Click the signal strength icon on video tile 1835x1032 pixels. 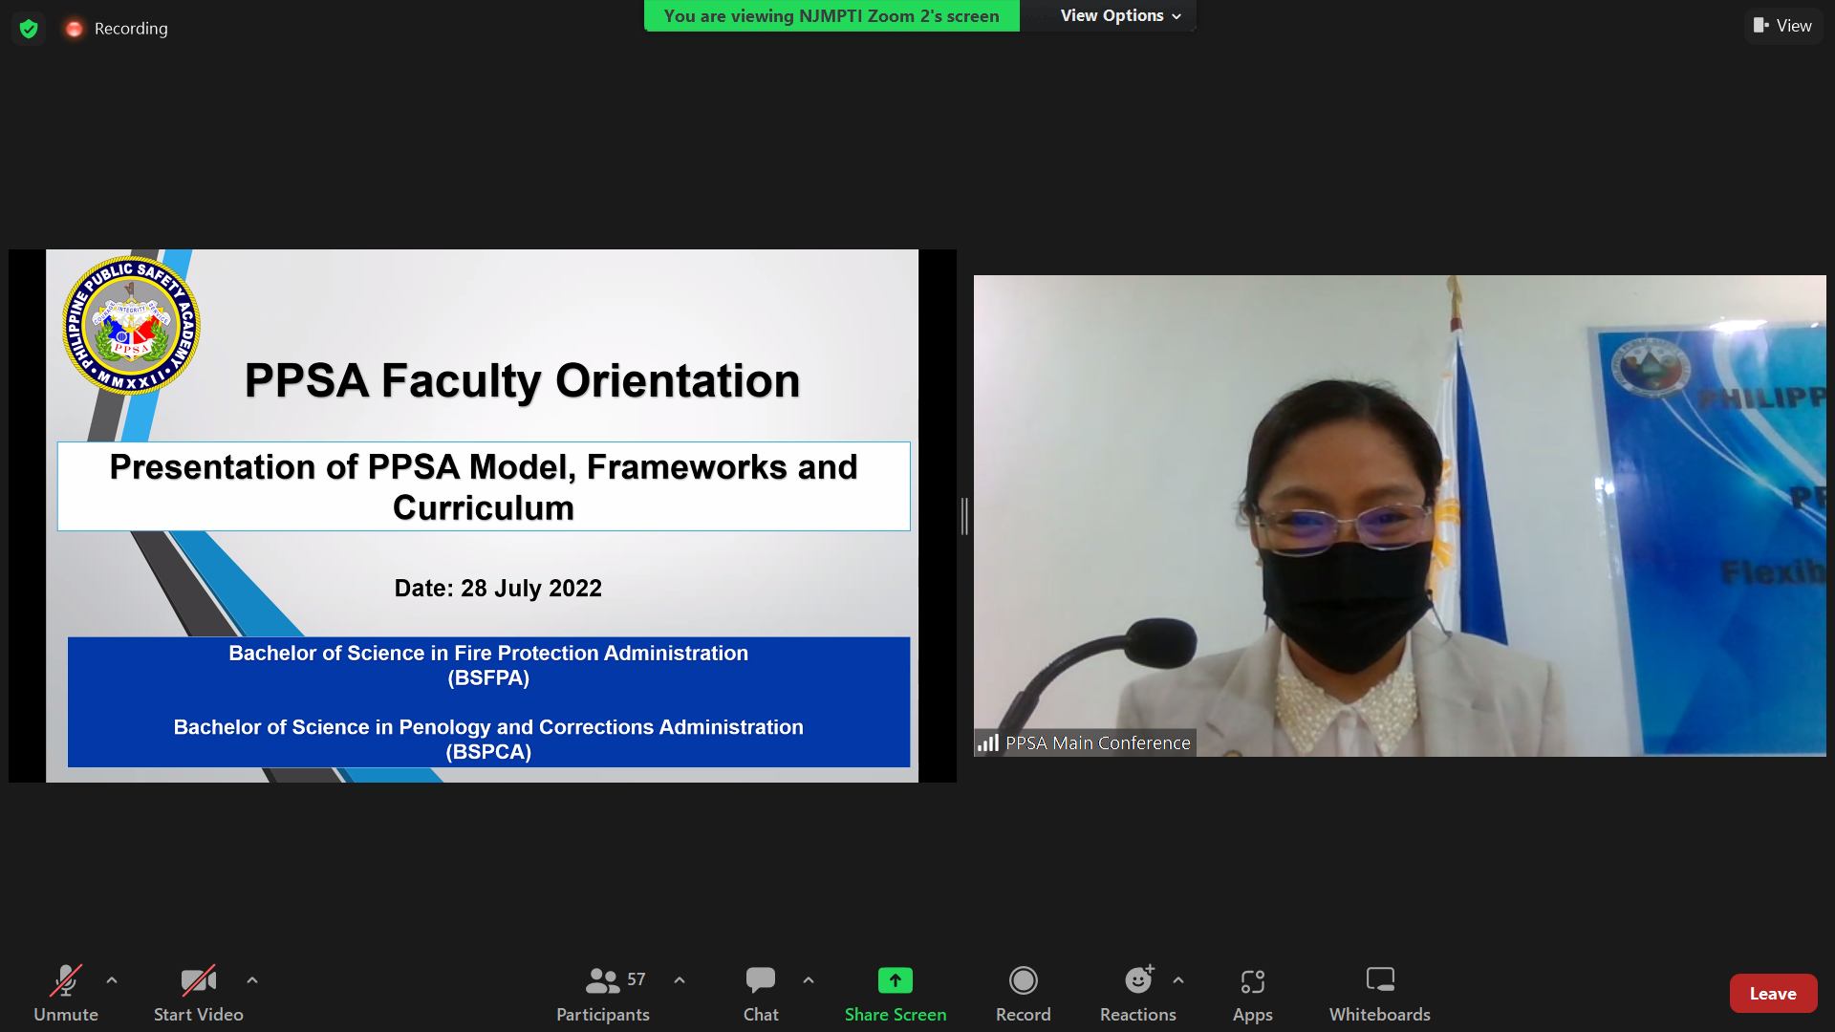pyautogui.click(x=988, y=742)
